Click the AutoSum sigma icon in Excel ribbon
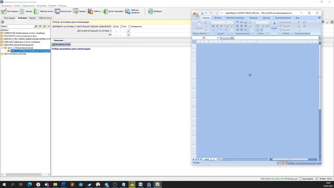Screen dimensions: 334x188 click(x=299, y=22)
